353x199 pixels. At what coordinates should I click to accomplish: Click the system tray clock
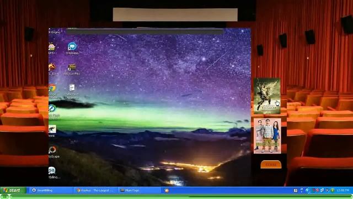pos(343,190)
